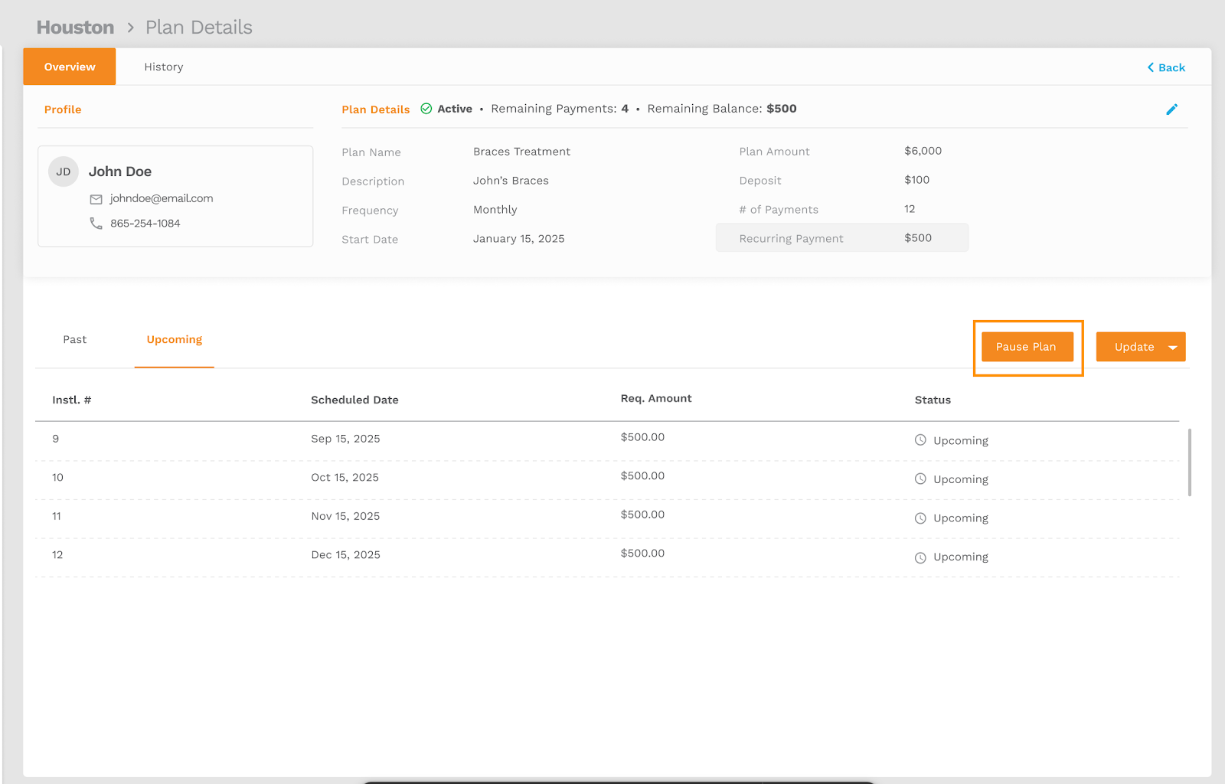1225x784 pixels.
Task: Open the Past payments tab
Action: tap(75, 339)
